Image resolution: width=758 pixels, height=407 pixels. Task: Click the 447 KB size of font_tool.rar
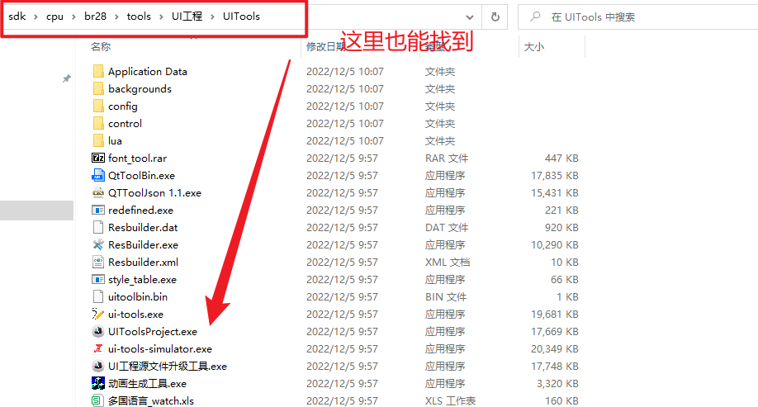point(561,159)
